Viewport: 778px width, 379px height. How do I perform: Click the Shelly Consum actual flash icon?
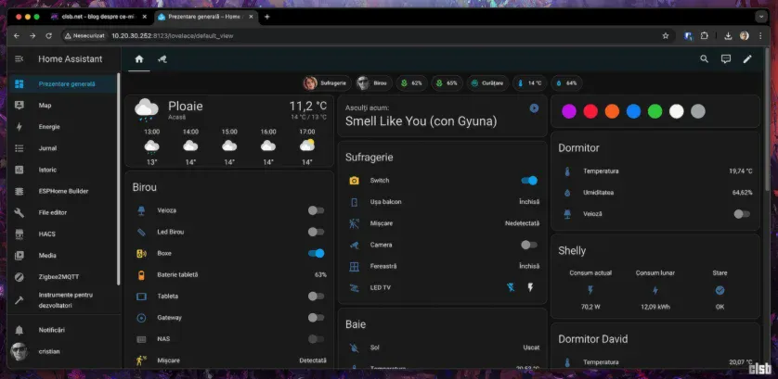tap(590, 290)
